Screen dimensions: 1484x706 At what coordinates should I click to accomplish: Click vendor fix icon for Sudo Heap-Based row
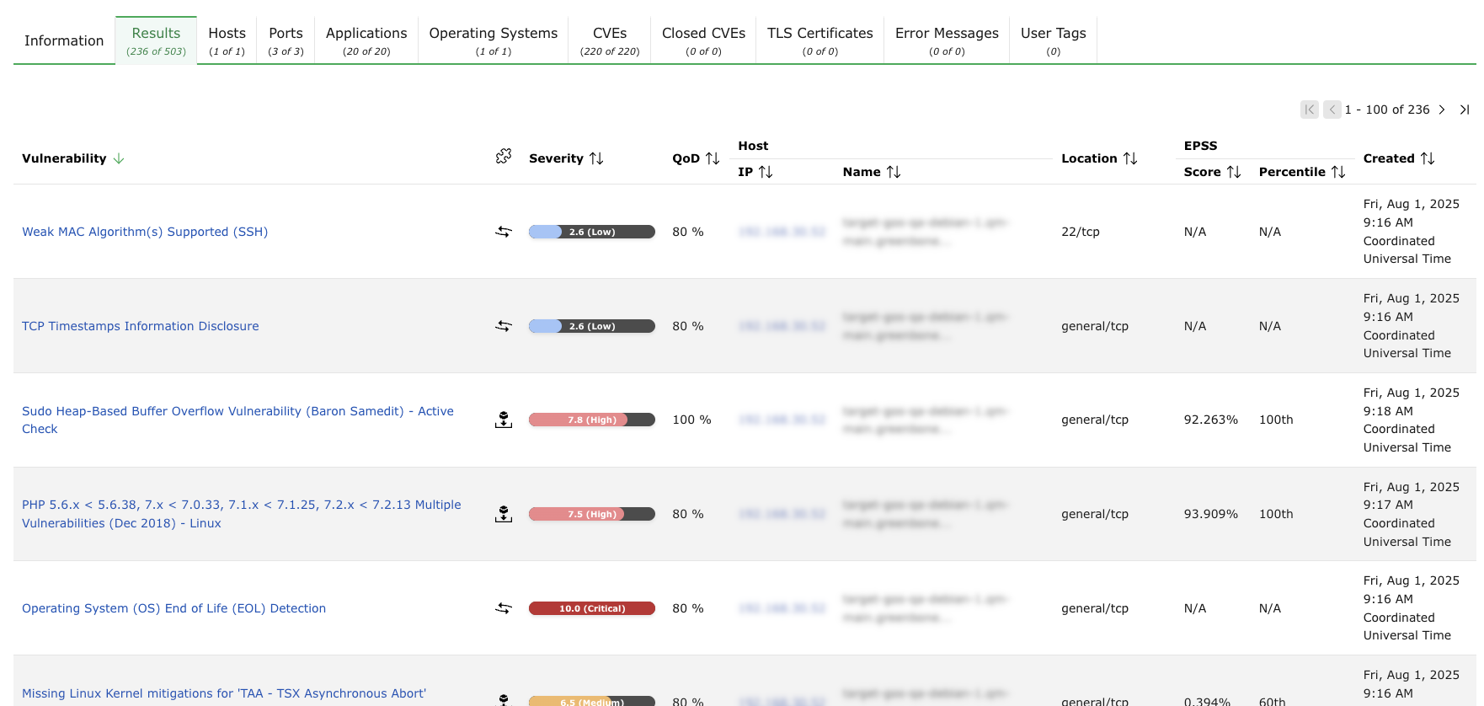[x=504, y=420]
